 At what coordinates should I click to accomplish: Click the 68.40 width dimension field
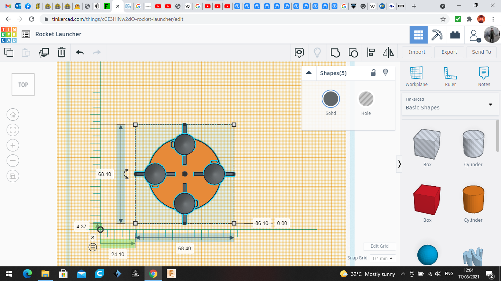coord(184,248)
